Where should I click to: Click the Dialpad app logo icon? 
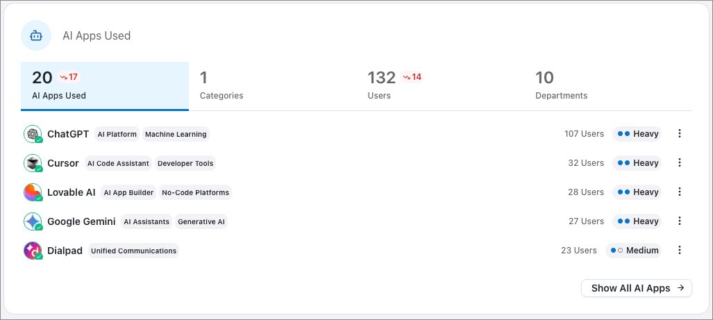point(33,251)
